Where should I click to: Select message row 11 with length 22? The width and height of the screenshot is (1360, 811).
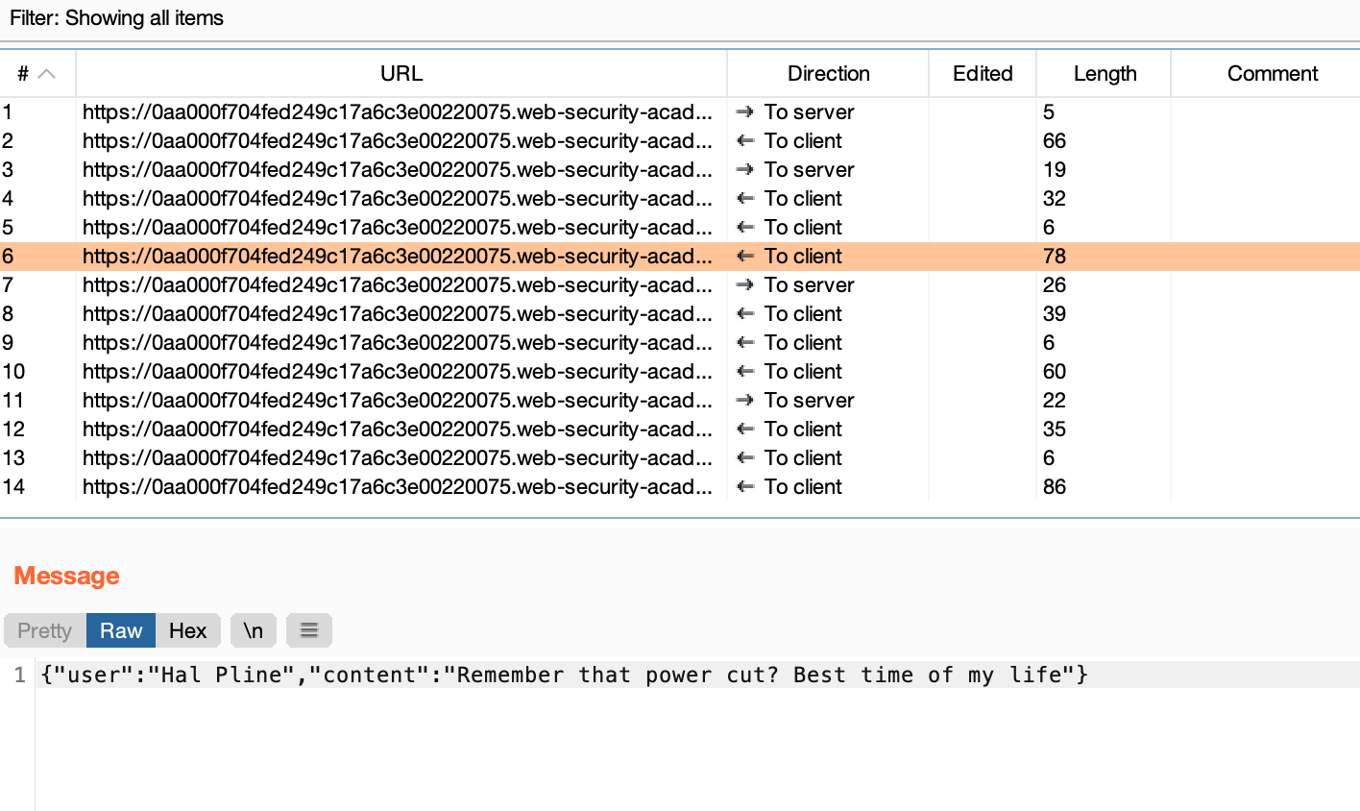point(680,401)
